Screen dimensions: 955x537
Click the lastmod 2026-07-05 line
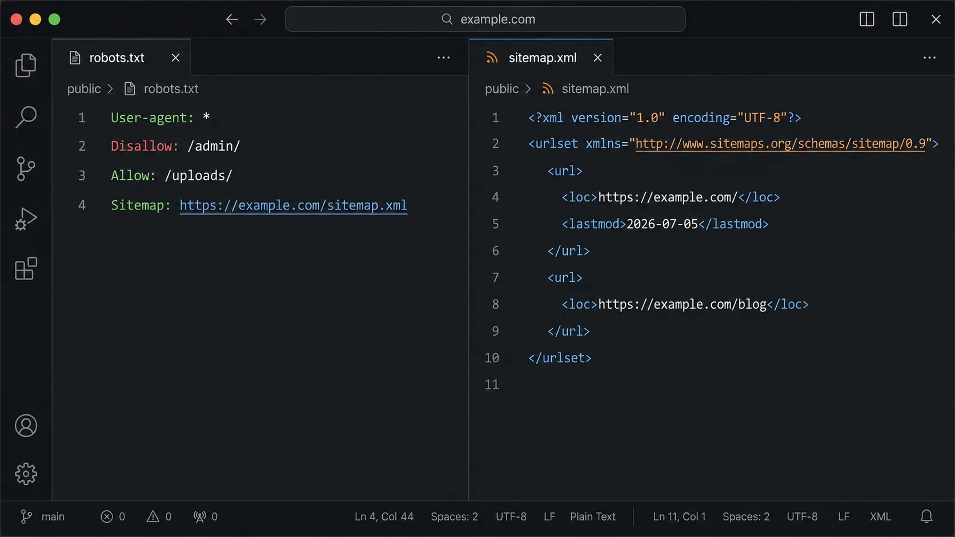pos(665,224)
